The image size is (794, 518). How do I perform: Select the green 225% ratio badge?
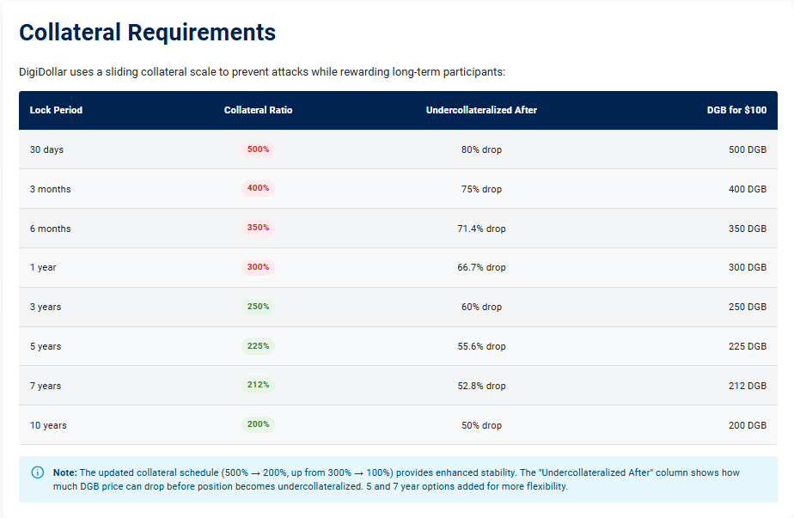pyautogui.click(x=258, y=346)
